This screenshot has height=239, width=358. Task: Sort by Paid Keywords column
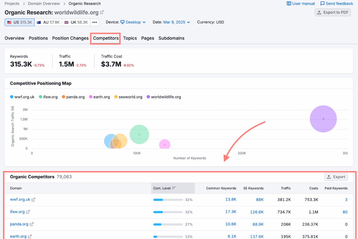pos(336,188)
